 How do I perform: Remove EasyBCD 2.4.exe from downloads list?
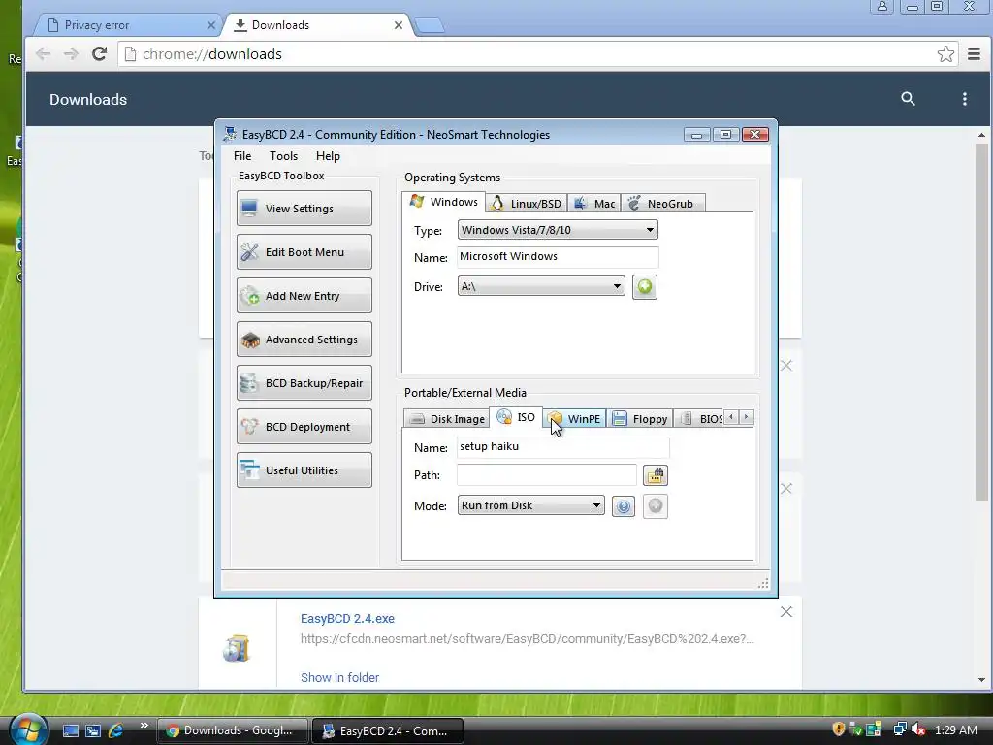click(785, 612)
